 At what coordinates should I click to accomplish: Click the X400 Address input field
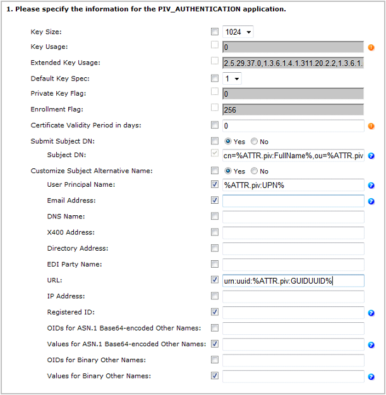click(x=293, y=233)
